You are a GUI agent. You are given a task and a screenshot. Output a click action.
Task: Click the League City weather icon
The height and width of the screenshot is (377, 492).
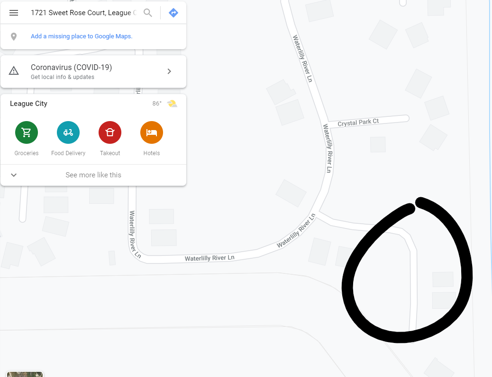tap(172, 104)
